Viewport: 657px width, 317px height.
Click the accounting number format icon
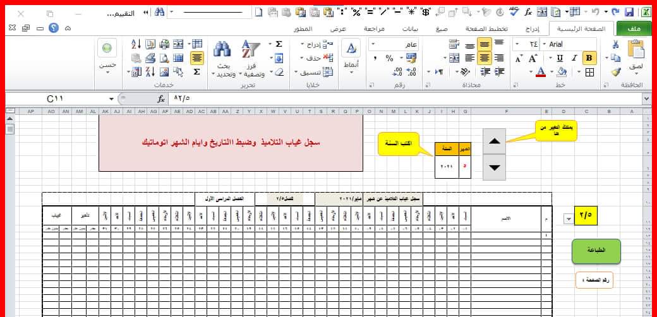[x=411, y=58]
